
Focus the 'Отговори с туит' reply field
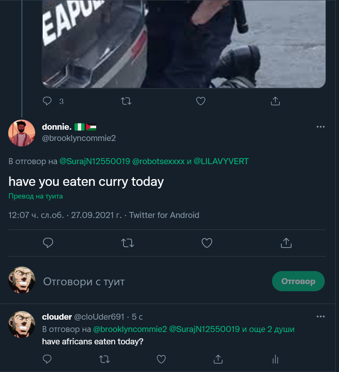pyautogui.click(x=154, y=282)
